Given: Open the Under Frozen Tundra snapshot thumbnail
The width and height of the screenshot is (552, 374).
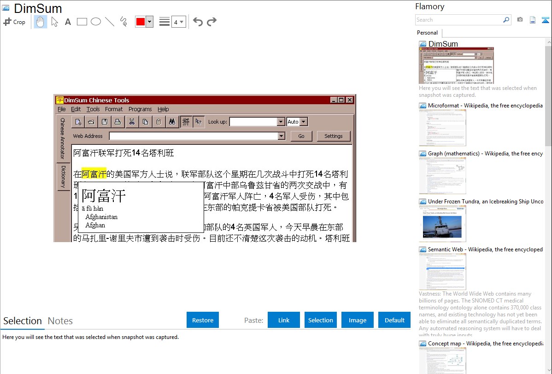Looking at the screenshot, I should point(442,224).
